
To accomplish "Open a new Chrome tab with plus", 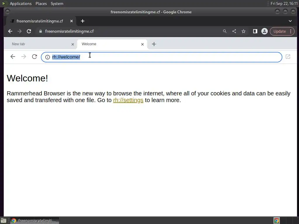I will point(83,21).
